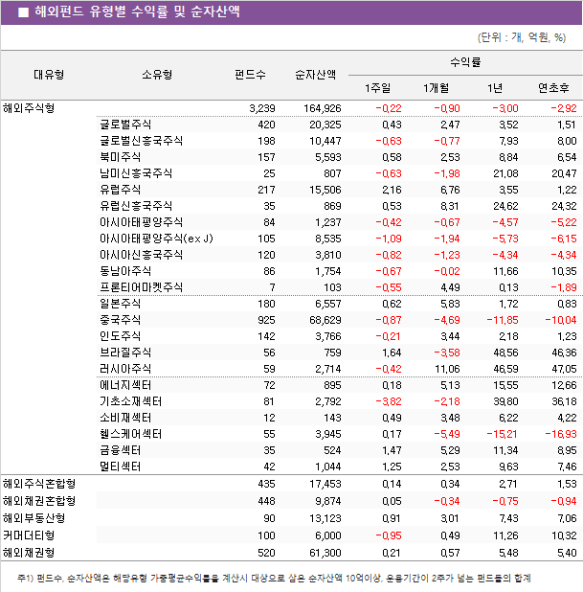Click the 소유형 column header
The height and width of the screenshot is (592, 583).
(156, 75)
